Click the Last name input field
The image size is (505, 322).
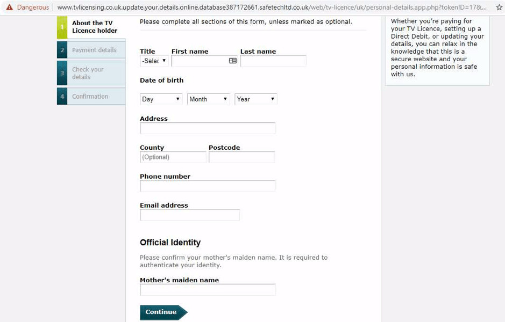click(273, 61)
